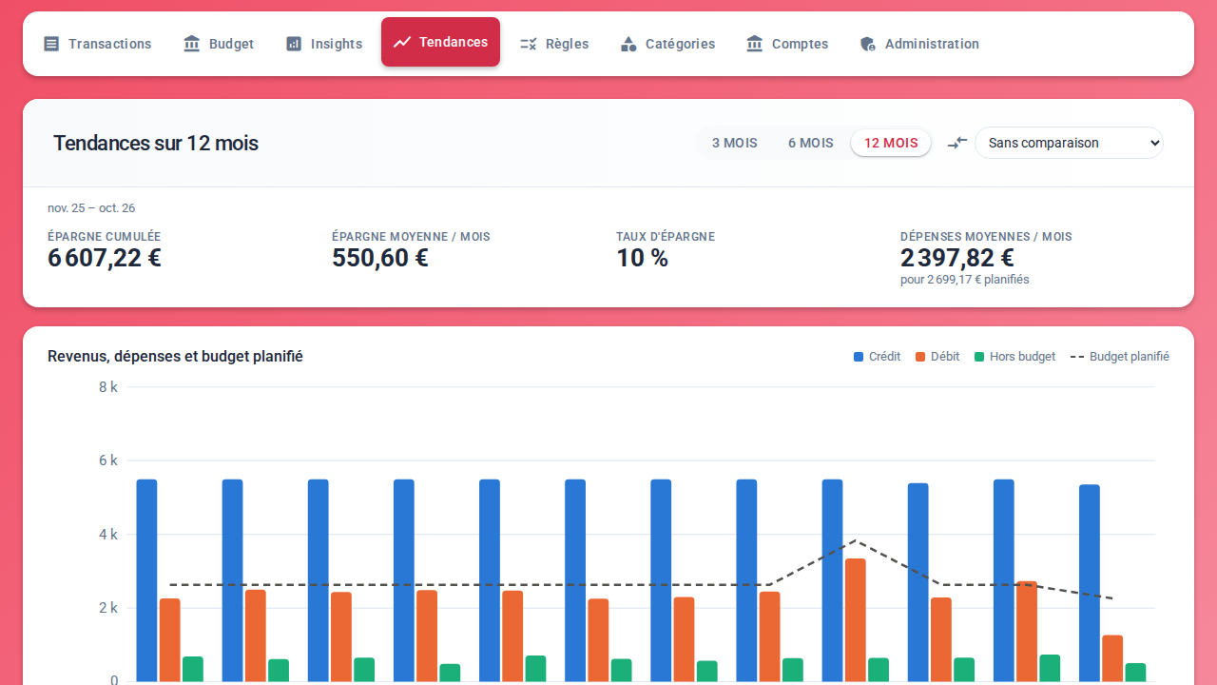Click the Administration shield icon

tap(868, 44)
